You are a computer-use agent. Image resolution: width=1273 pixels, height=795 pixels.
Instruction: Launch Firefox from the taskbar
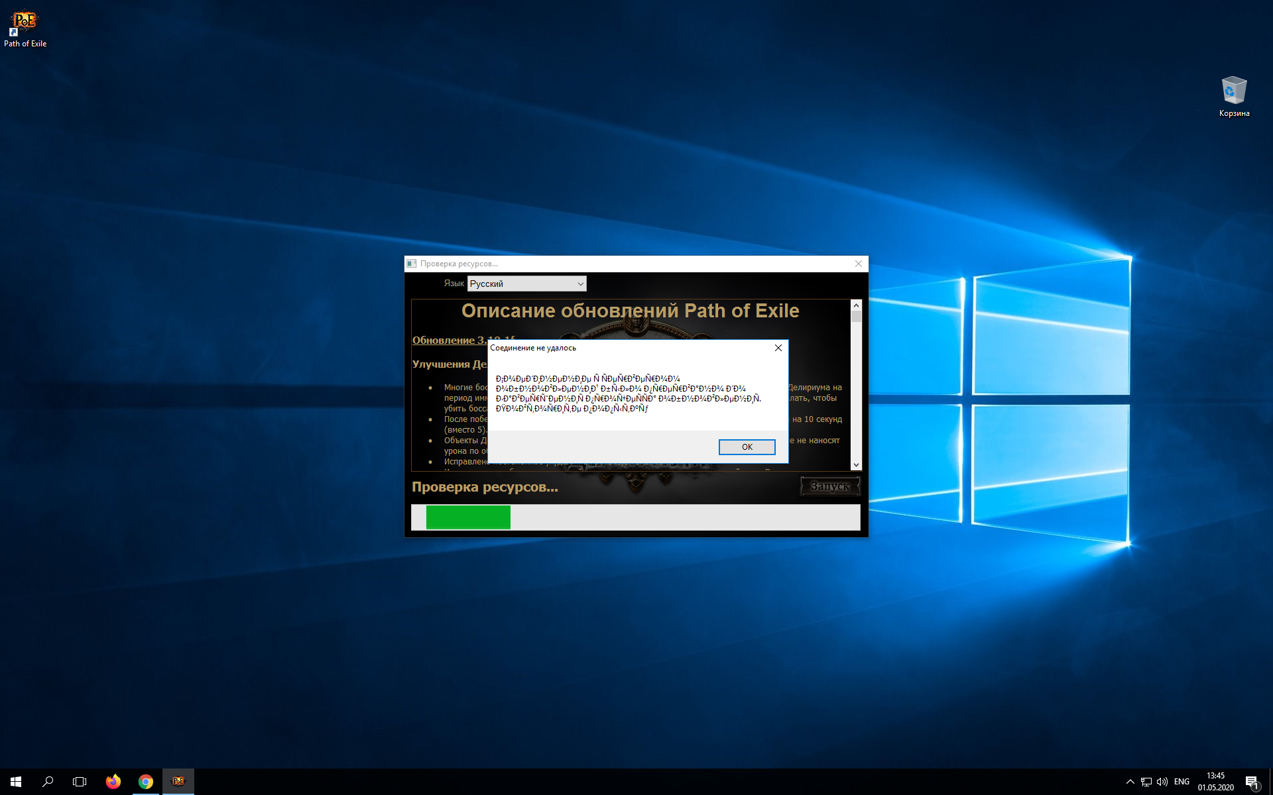pos(113,782)
